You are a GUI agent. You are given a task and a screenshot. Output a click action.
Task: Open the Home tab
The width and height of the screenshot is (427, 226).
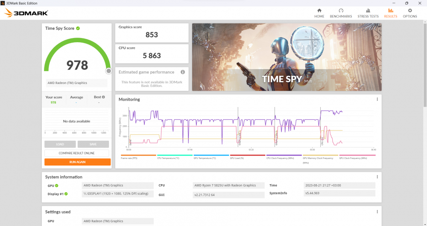319,13
